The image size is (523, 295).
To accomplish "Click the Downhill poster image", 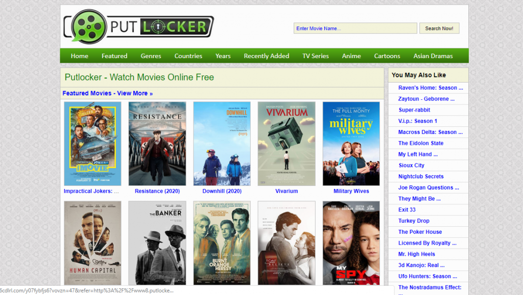I will [222, 144].
